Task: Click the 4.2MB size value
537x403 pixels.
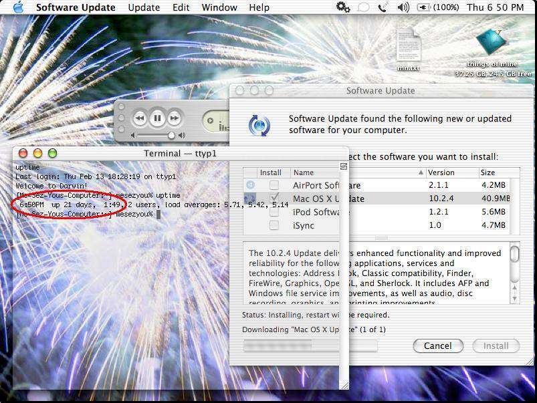Action: 493,185
